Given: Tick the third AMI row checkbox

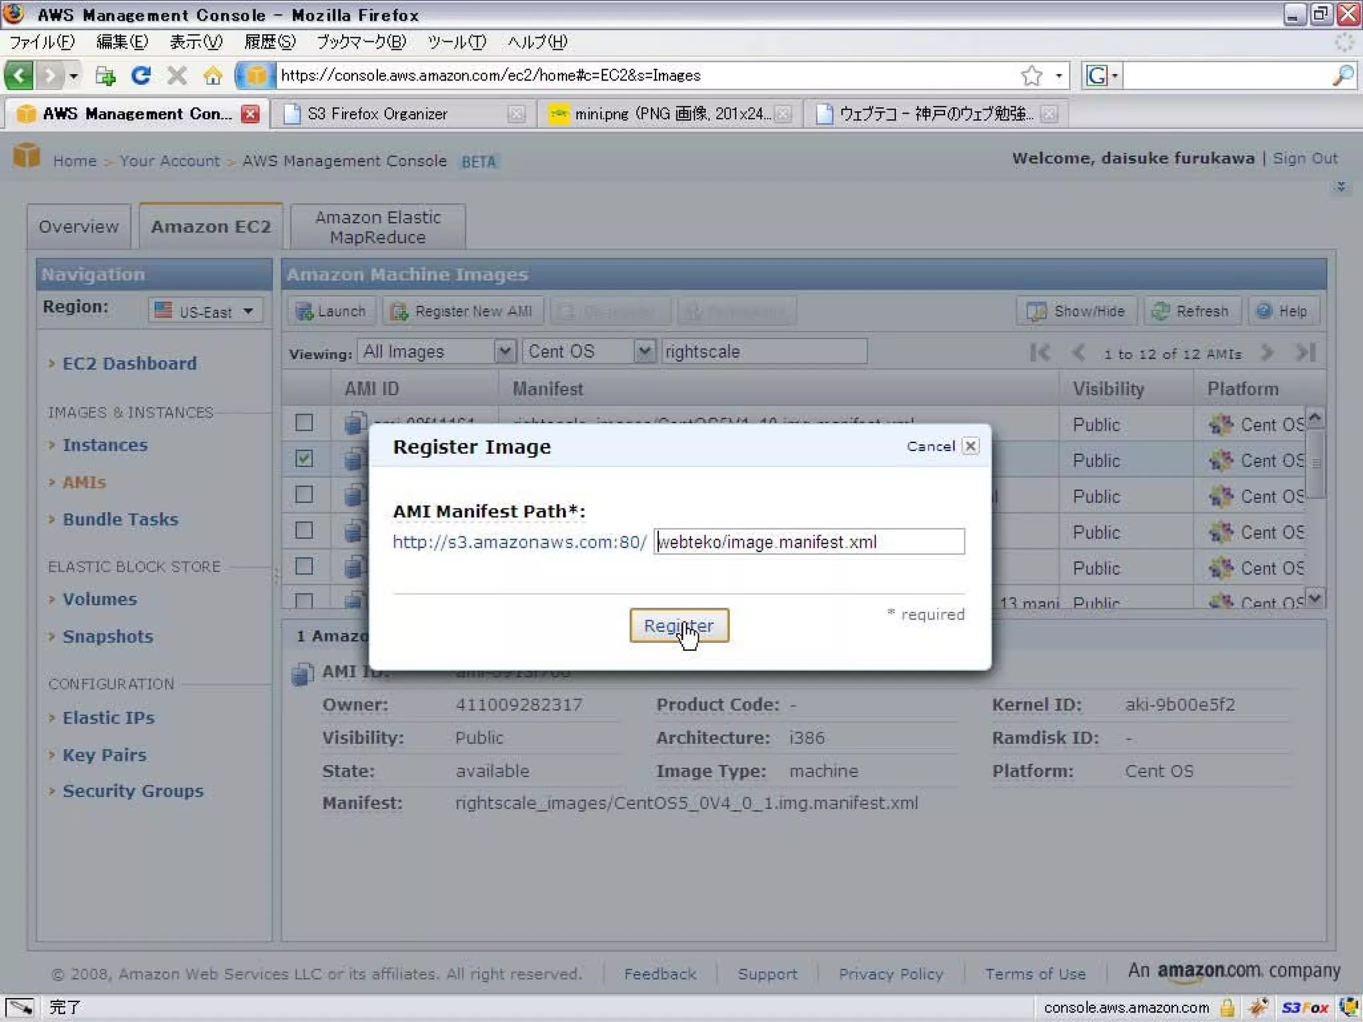Looking at the screenshot, I should 304,494.
